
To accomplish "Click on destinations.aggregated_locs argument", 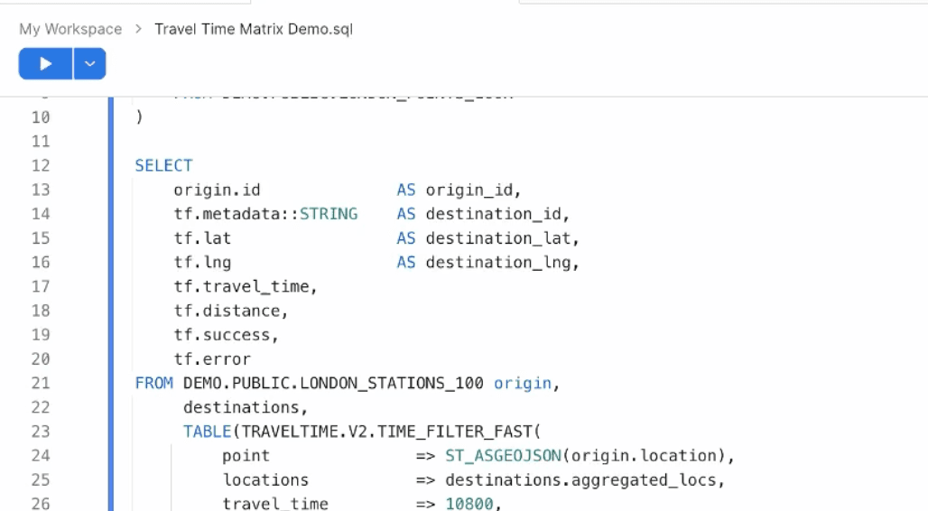I will tap(581, 480).
